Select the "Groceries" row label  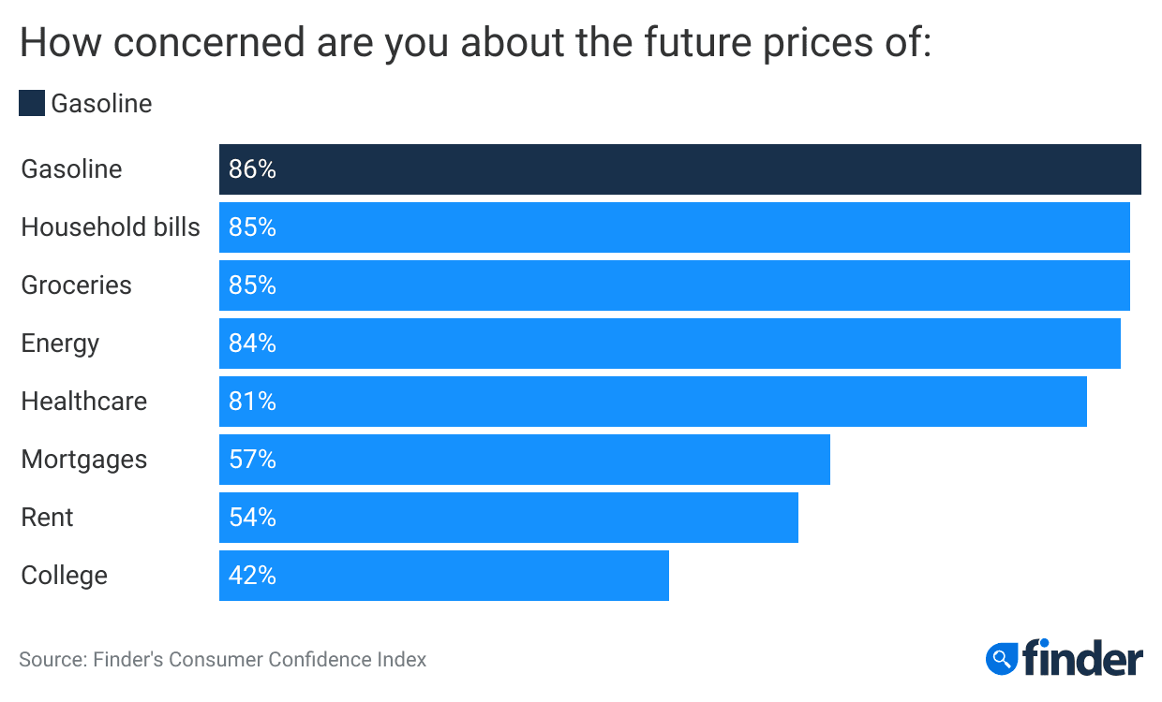tap(77, 285)
